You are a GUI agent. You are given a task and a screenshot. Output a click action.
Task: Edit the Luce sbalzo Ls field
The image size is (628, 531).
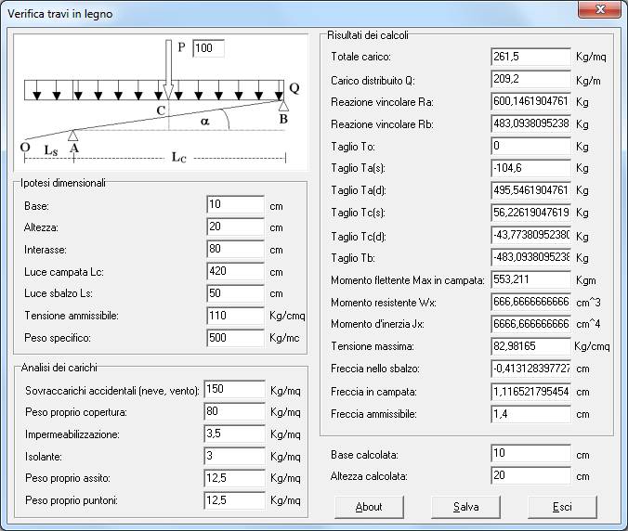[236, 293]
